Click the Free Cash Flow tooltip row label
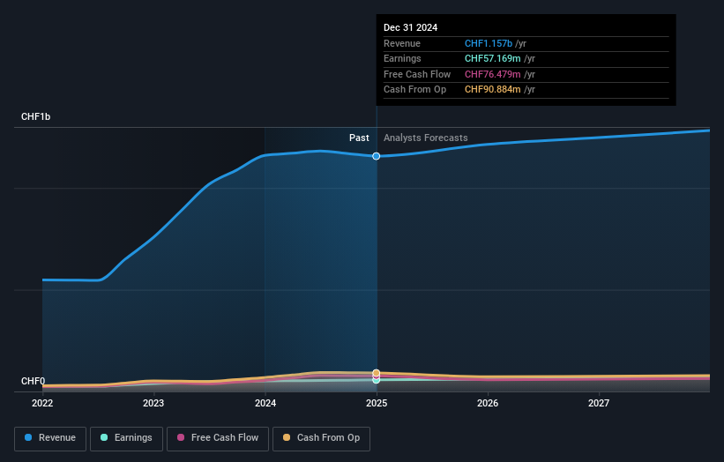Image resolution: width=724 pixels, height=462 pixels. point(417,74)
